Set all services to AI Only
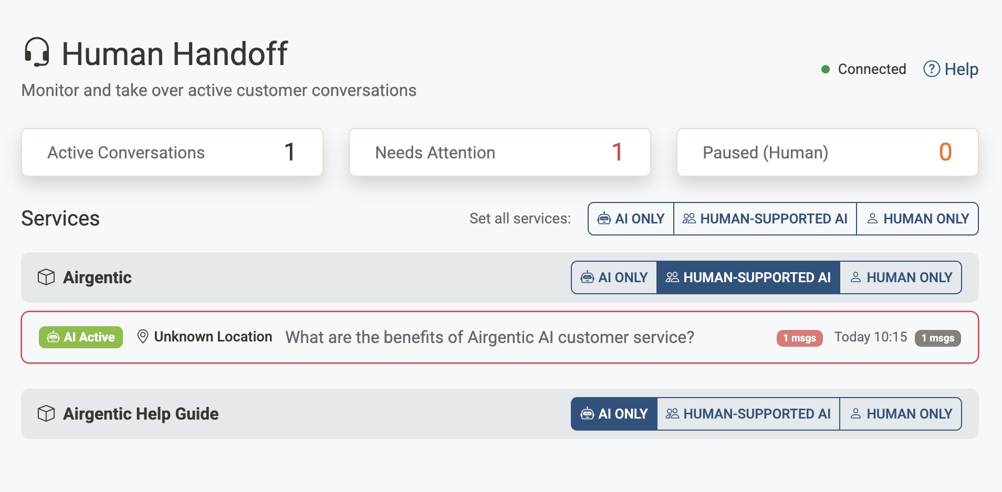The image size is (1002, 492). [x=631, y=219]
